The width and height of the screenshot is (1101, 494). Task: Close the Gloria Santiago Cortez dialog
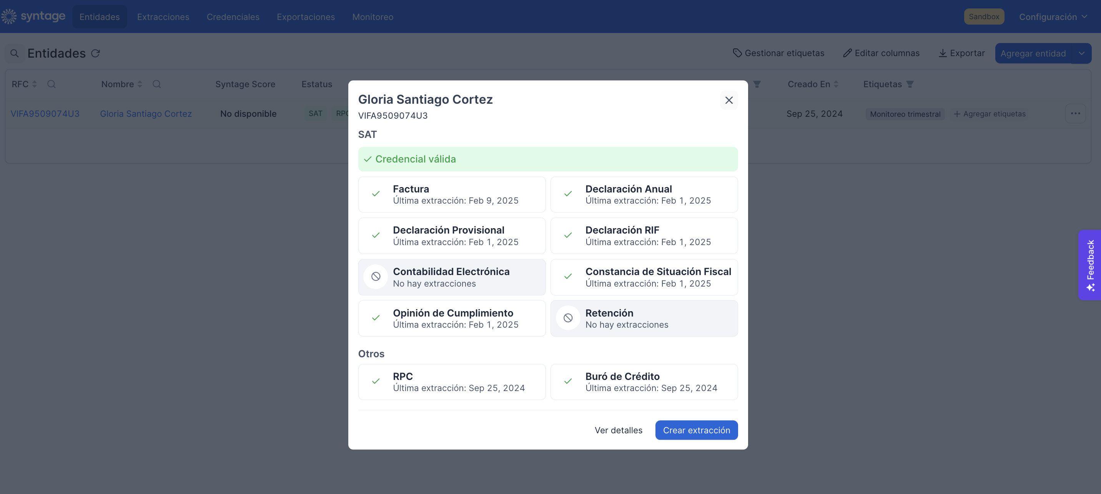click(729, 100)
